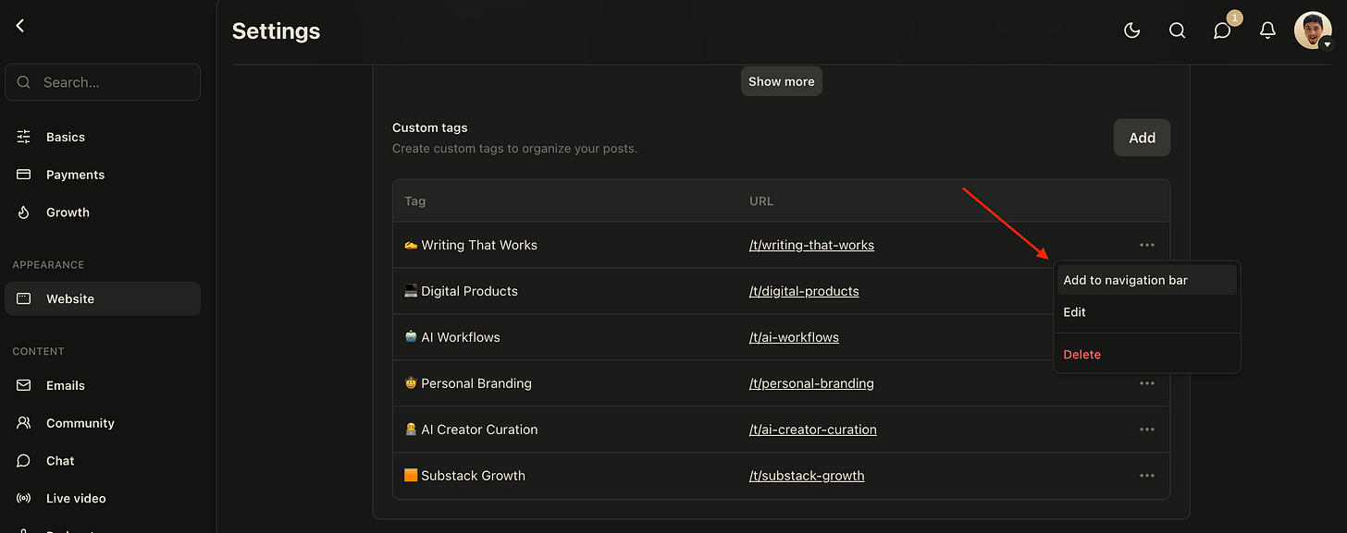Click the Live video broadcast icon

coord(24,498)
